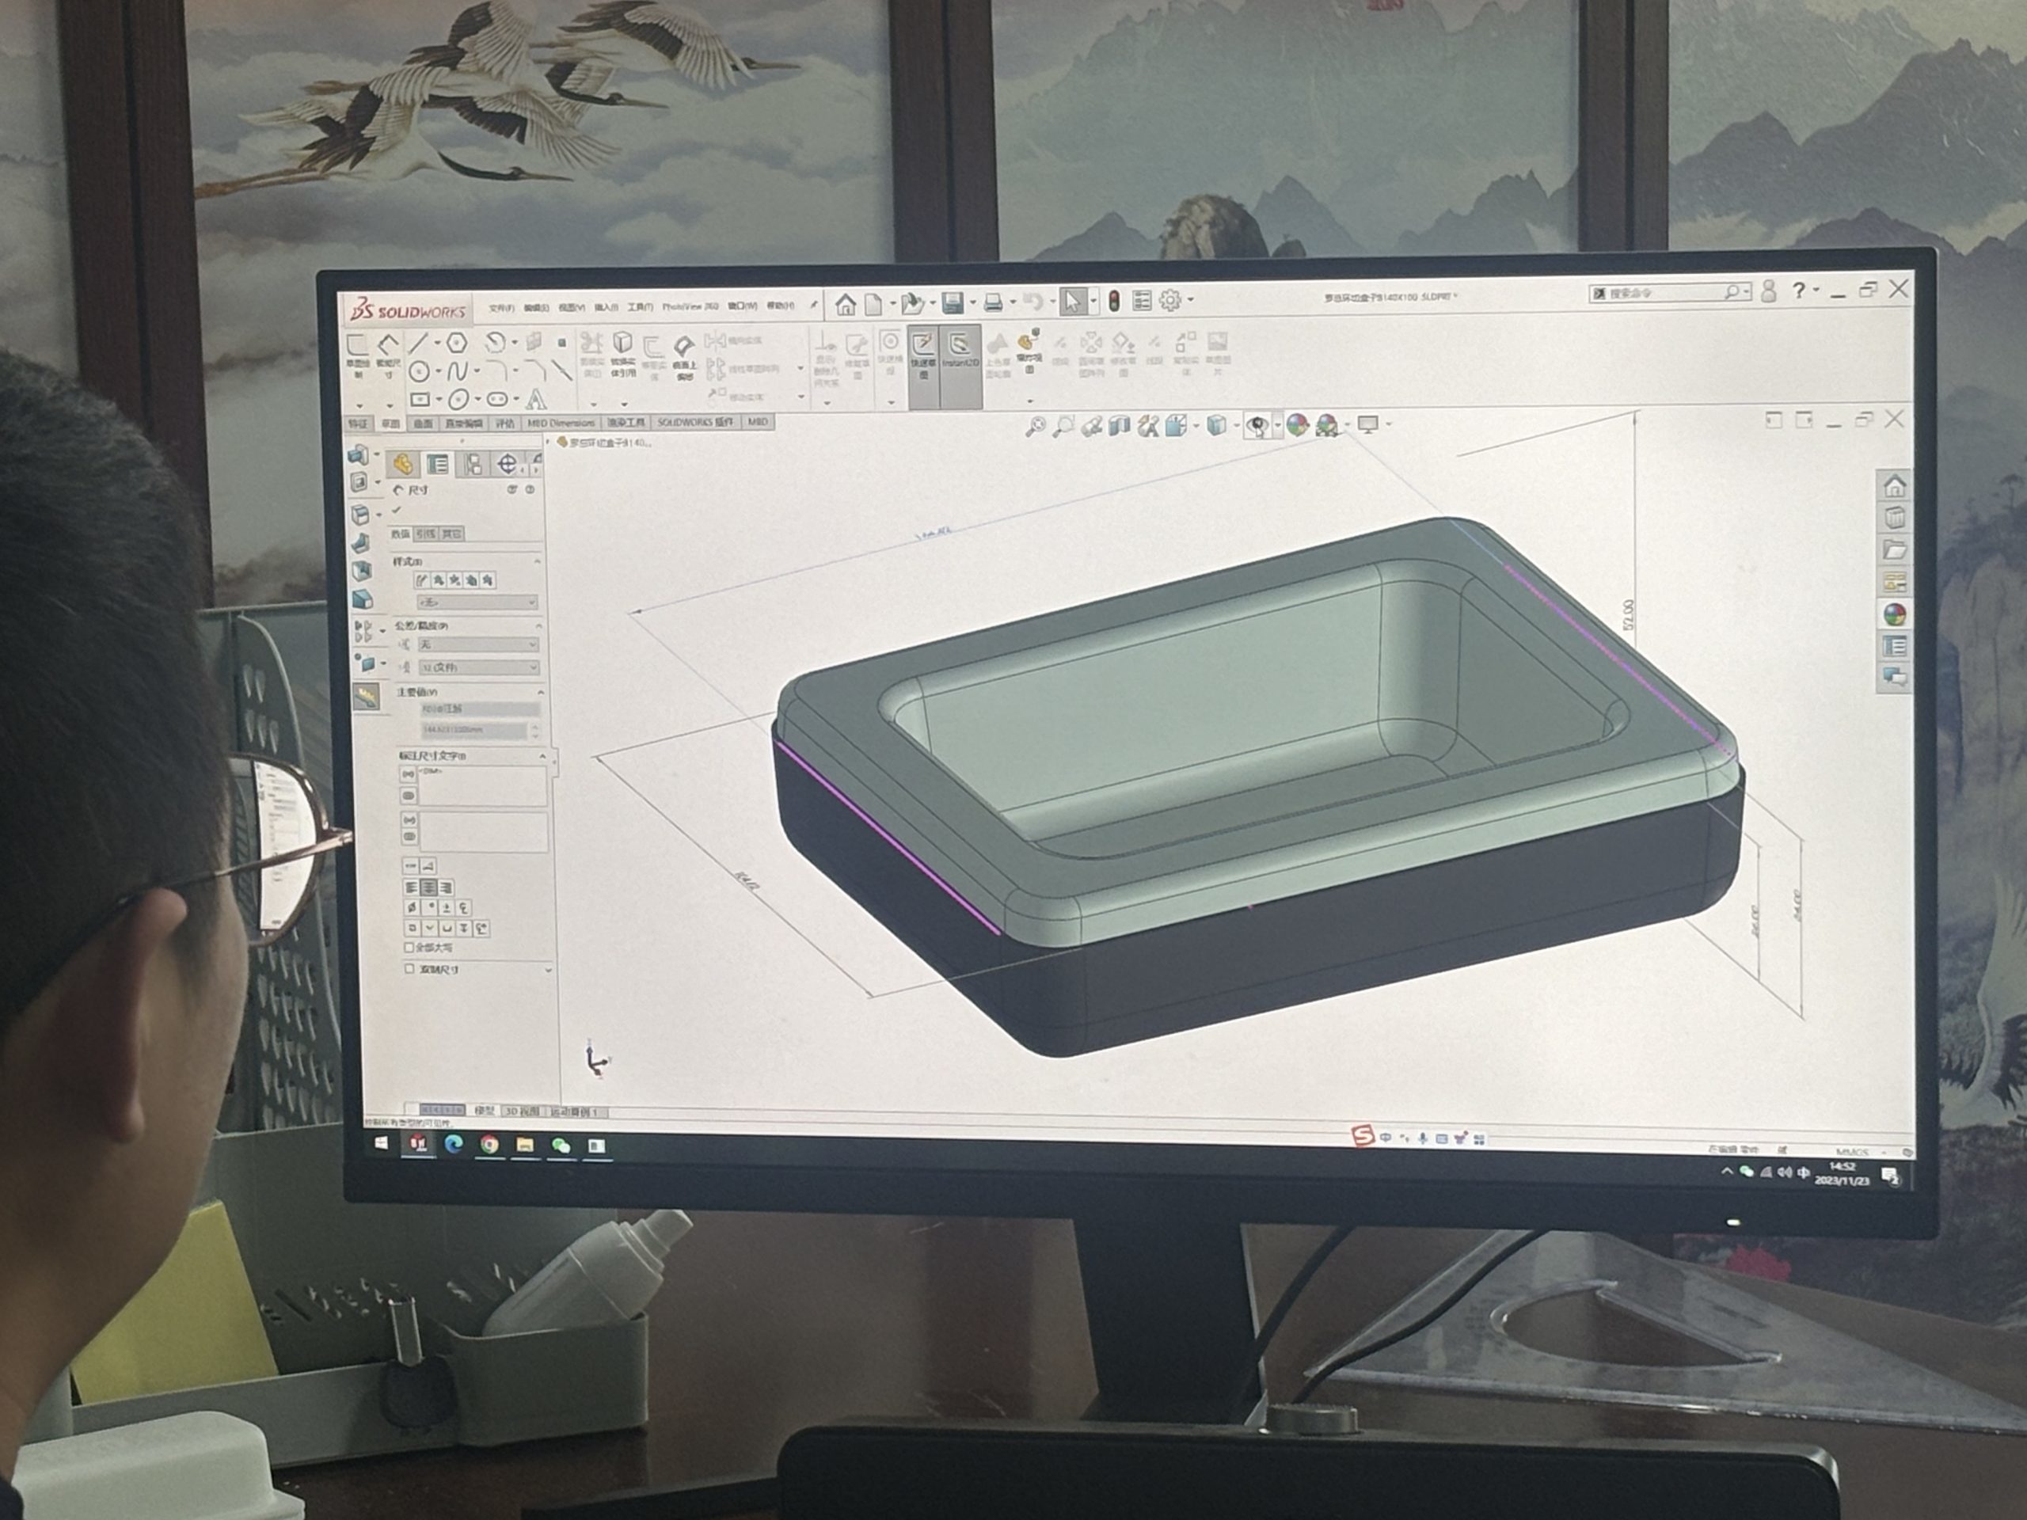This screenshot has height=1520, width=2027.
Task: Open the 工具 menu
Action: [x=640, y=308]
